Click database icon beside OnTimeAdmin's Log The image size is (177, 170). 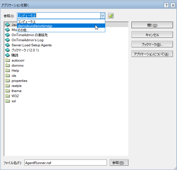pyautogui.click(x=7, y=40)
